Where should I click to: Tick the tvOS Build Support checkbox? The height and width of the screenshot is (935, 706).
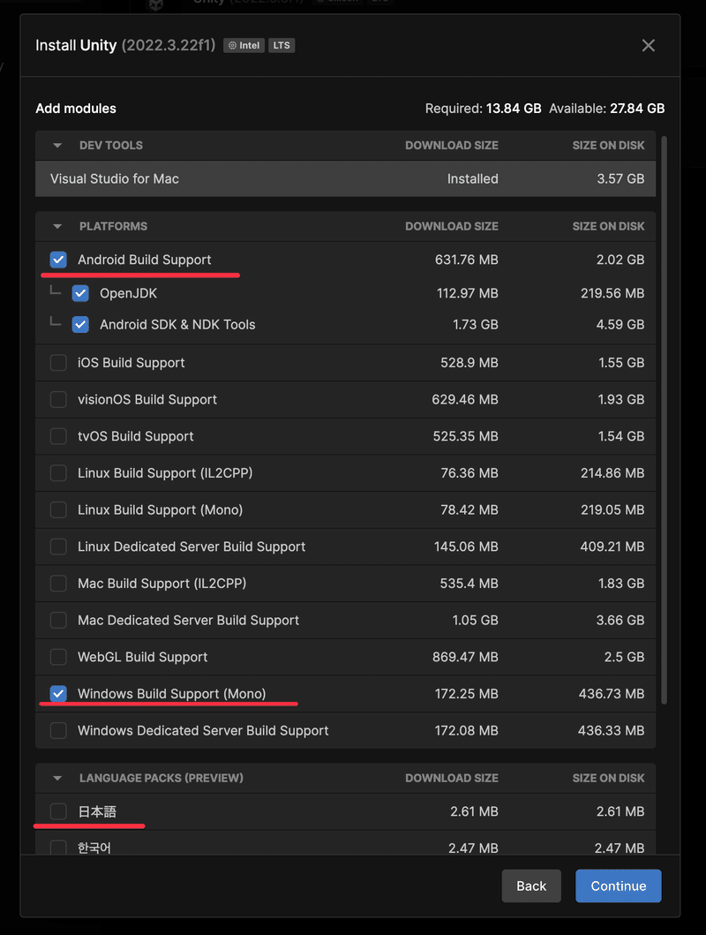click(58, 436)
